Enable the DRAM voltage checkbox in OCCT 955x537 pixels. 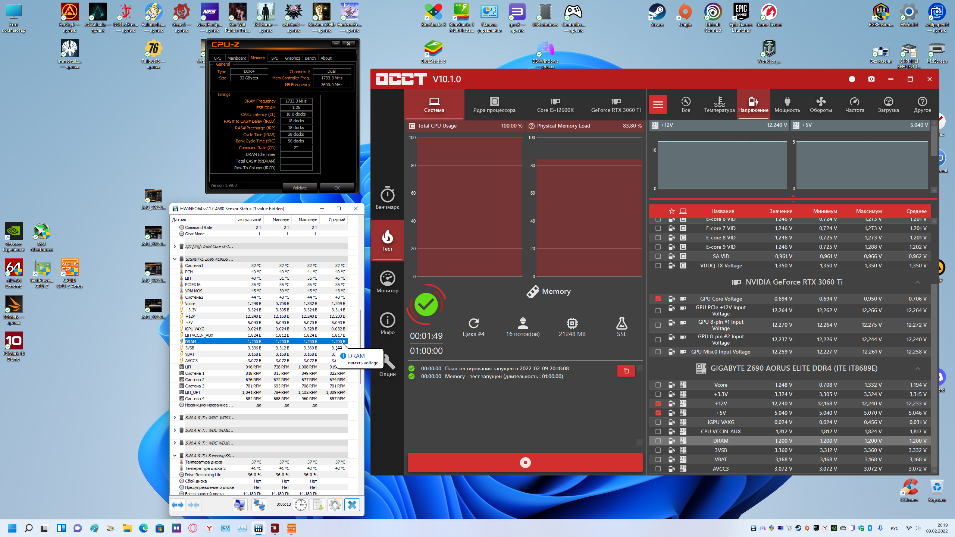pyautogui.click(x=658, y=441)
